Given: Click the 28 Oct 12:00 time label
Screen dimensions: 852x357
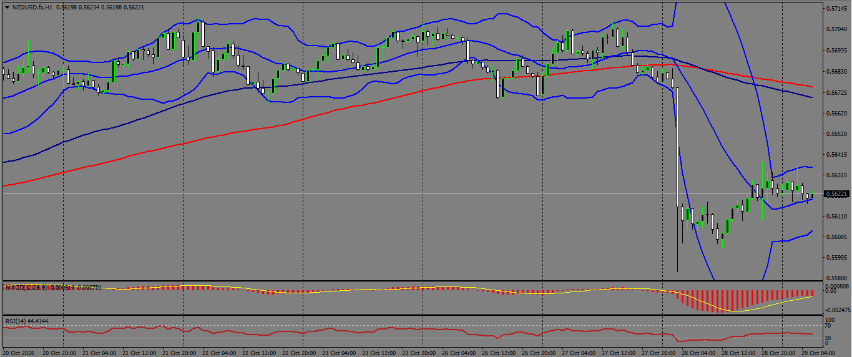Looking at the screenshot, I should (738, 353).
